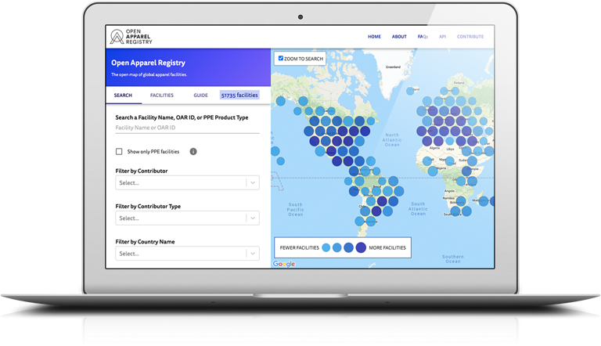Click the lightest blue legend circle
The image size is (601, 346).
(326, 248)
